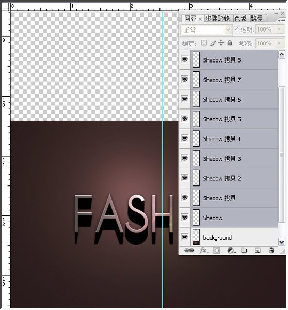This screenshot has width=288, height=310.
Task: Open the layers panel options menu
Action: 281,20
